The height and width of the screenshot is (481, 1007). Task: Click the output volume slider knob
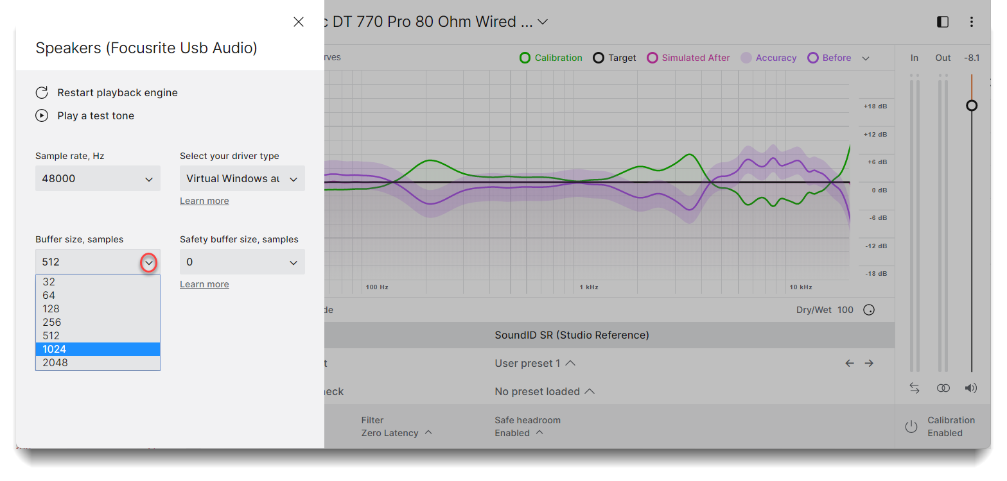972,105
